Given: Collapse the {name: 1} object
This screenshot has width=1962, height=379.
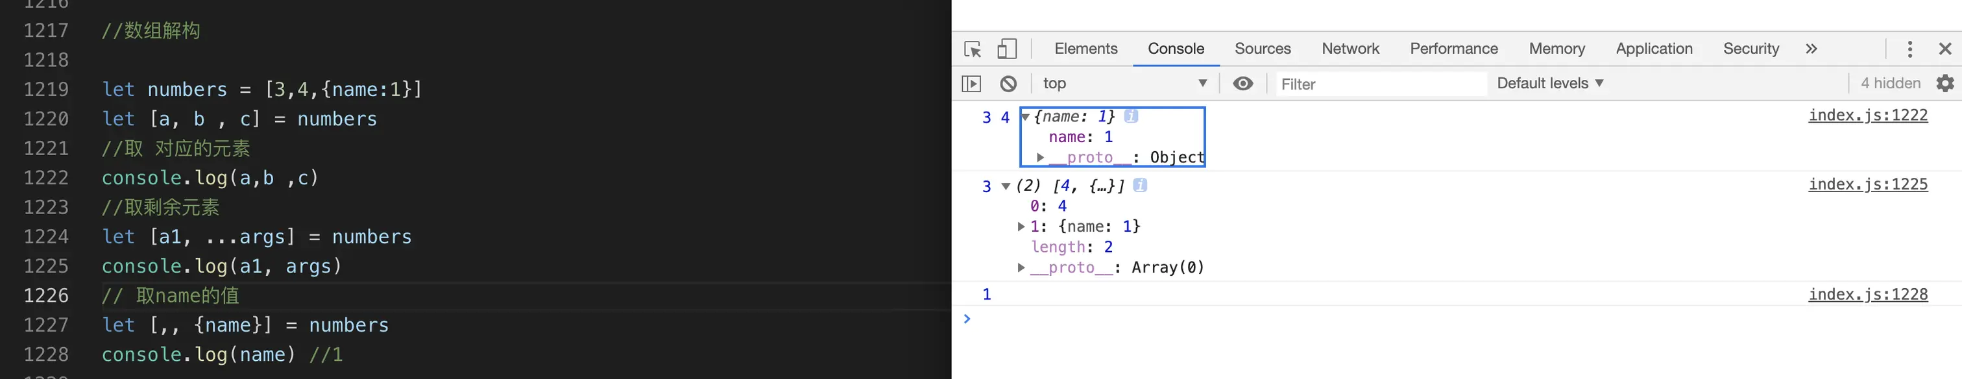Looking at the screenshot, I should click(1026, 117).
